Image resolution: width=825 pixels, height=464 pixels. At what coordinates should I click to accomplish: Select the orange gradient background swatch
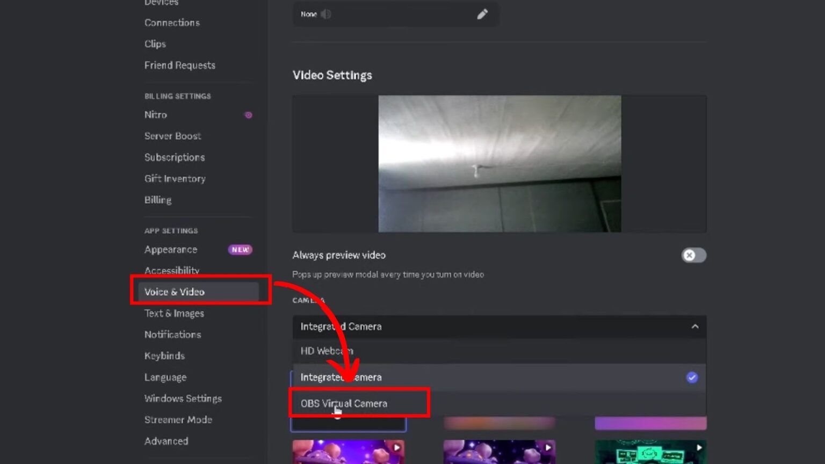500,423
